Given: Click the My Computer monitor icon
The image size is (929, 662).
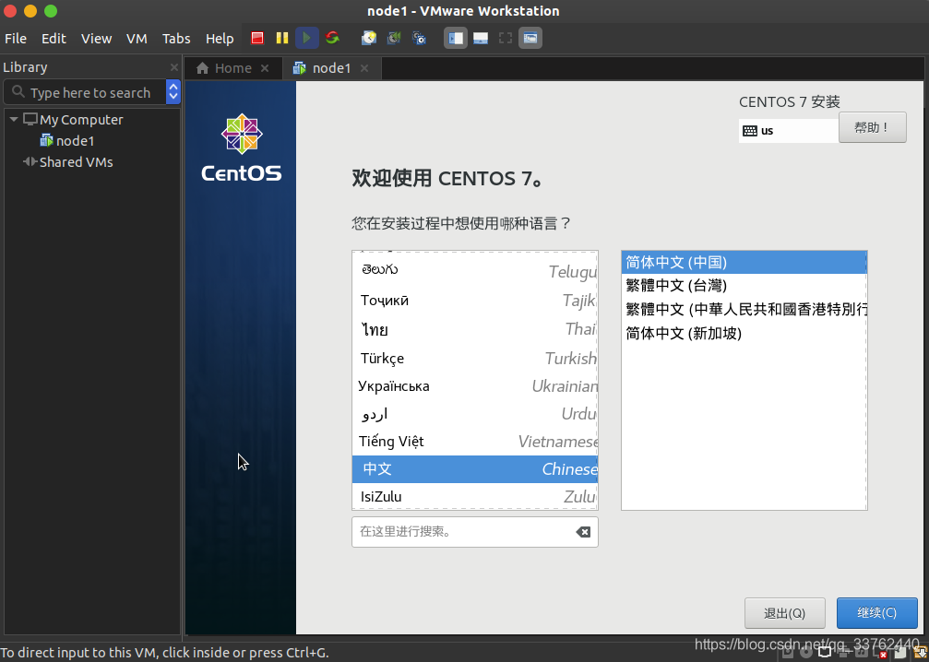Looking at the screenshot, I should pos(30,119).
